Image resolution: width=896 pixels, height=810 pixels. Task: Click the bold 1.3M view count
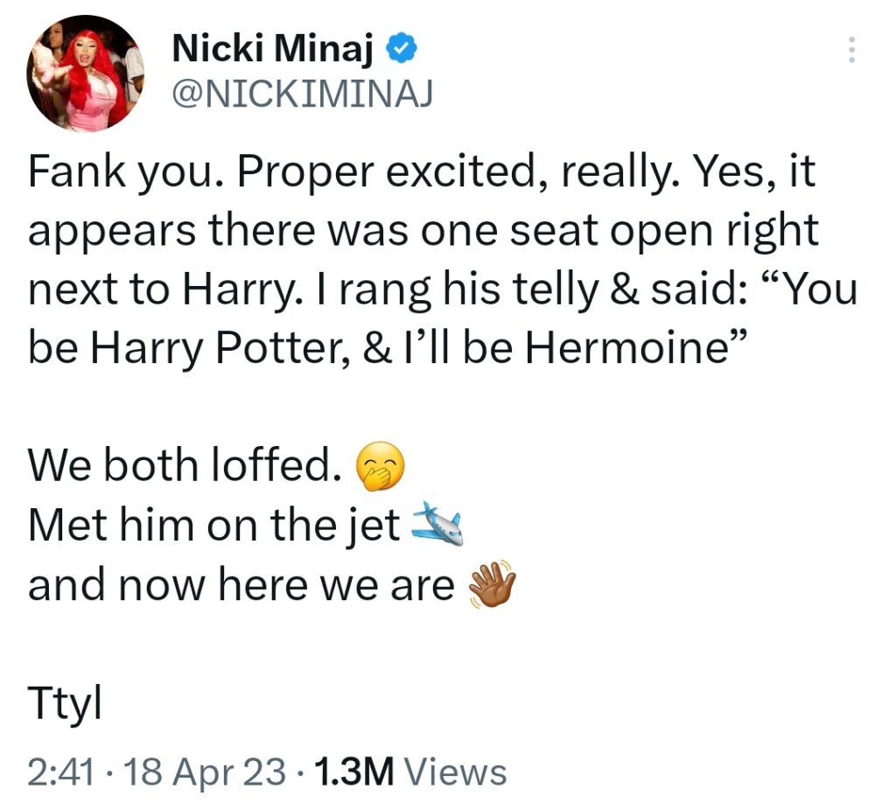tap(353, 771)
